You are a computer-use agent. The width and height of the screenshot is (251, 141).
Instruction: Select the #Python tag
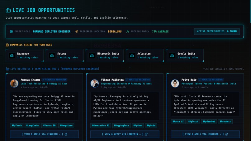coord(138,125)
